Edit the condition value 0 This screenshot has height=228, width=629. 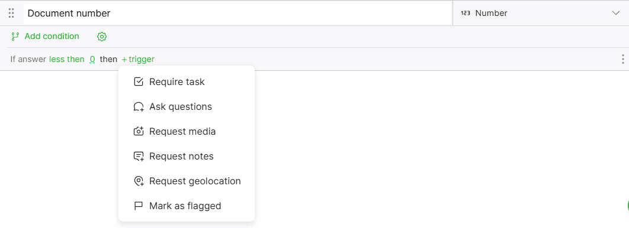(x=92, y=59)
